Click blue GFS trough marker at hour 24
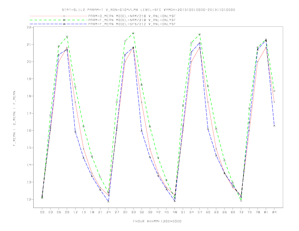This screenshot has width=299, height=231. click(108, 201)
